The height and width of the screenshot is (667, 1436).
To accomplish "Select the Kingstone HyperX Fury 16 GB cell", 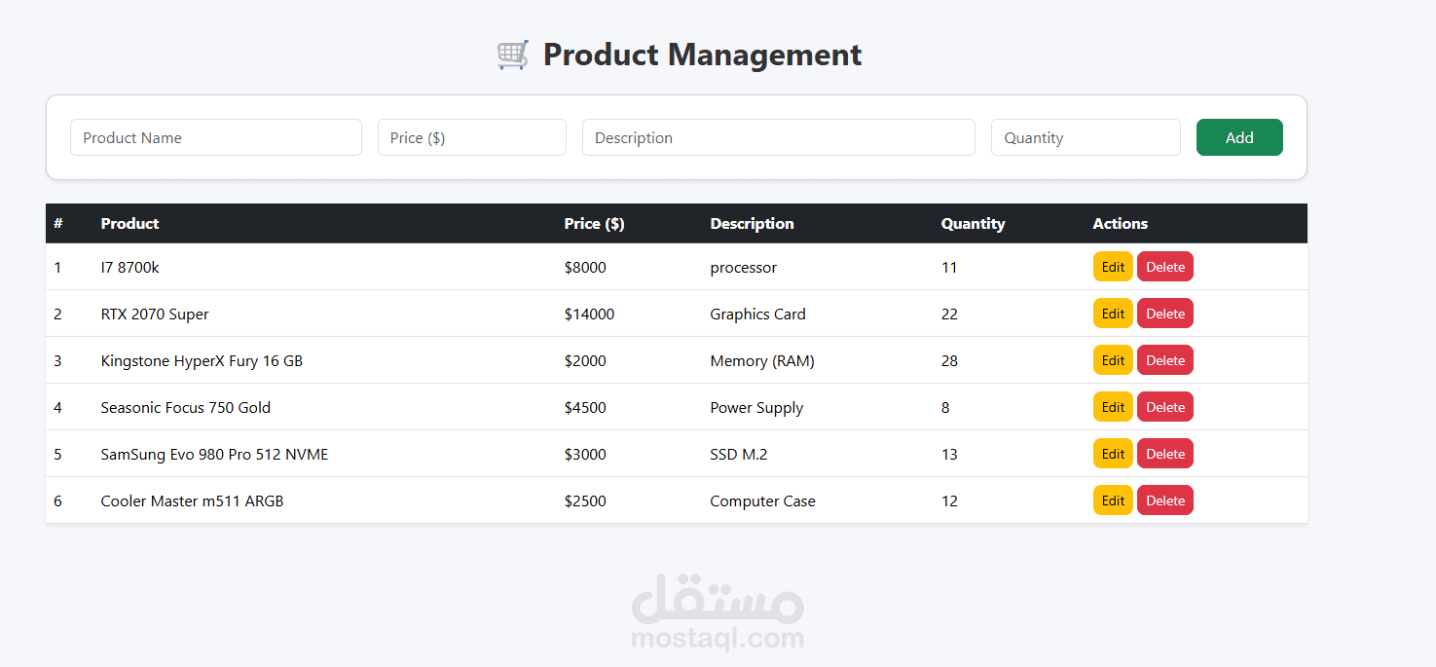I will (x=202, y=361).
